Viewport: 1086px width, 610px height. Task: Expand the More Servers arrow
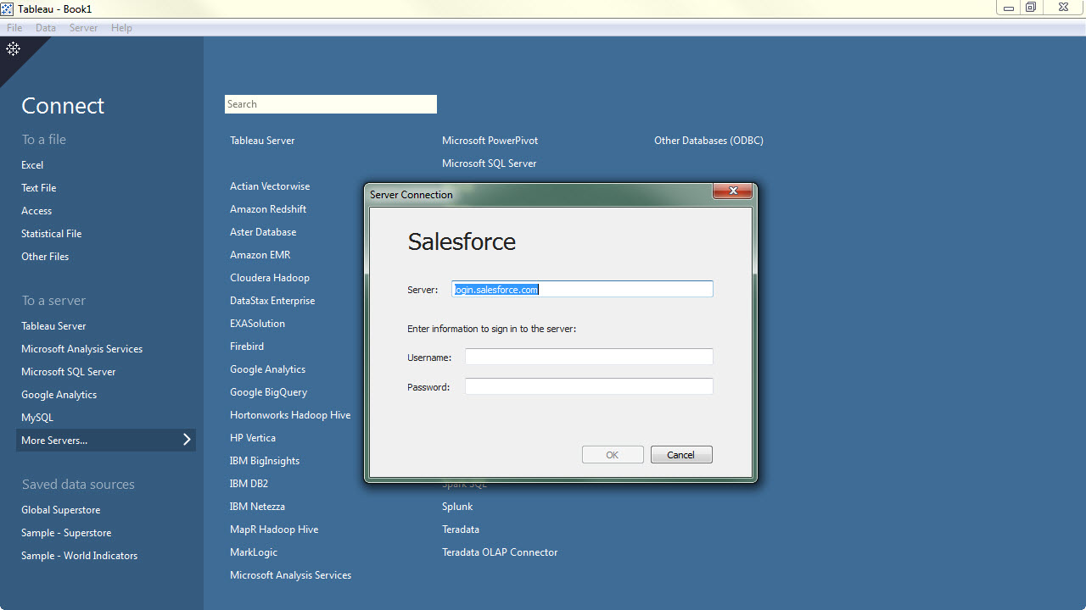(x=187, y=440)
